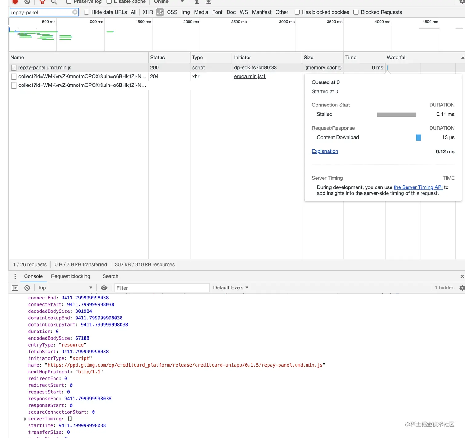Open the Default levels dropdown

click(x=231, y=288)
